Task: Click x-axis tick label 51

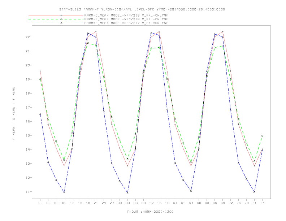Action: [175, 203]
